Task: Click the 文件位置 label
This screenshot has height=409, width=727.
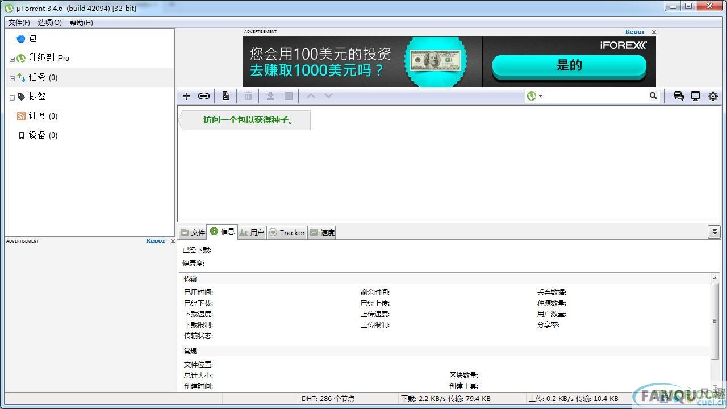Action: pyautogui.click(x=198, y=365)
